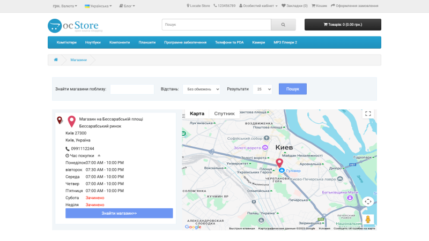The height and width of the screenshot is (241, 429).
Task: Click the Батьківщина-Мати map marker
Action: click(x=350, y=198)
